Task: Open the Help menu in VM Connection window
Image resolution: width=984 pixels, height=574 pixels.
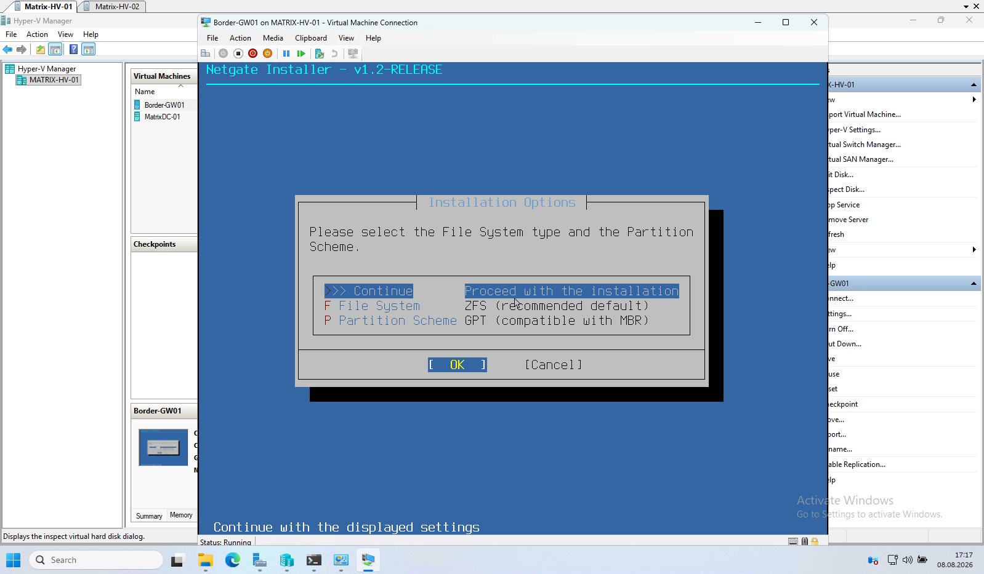Action: 373,38
